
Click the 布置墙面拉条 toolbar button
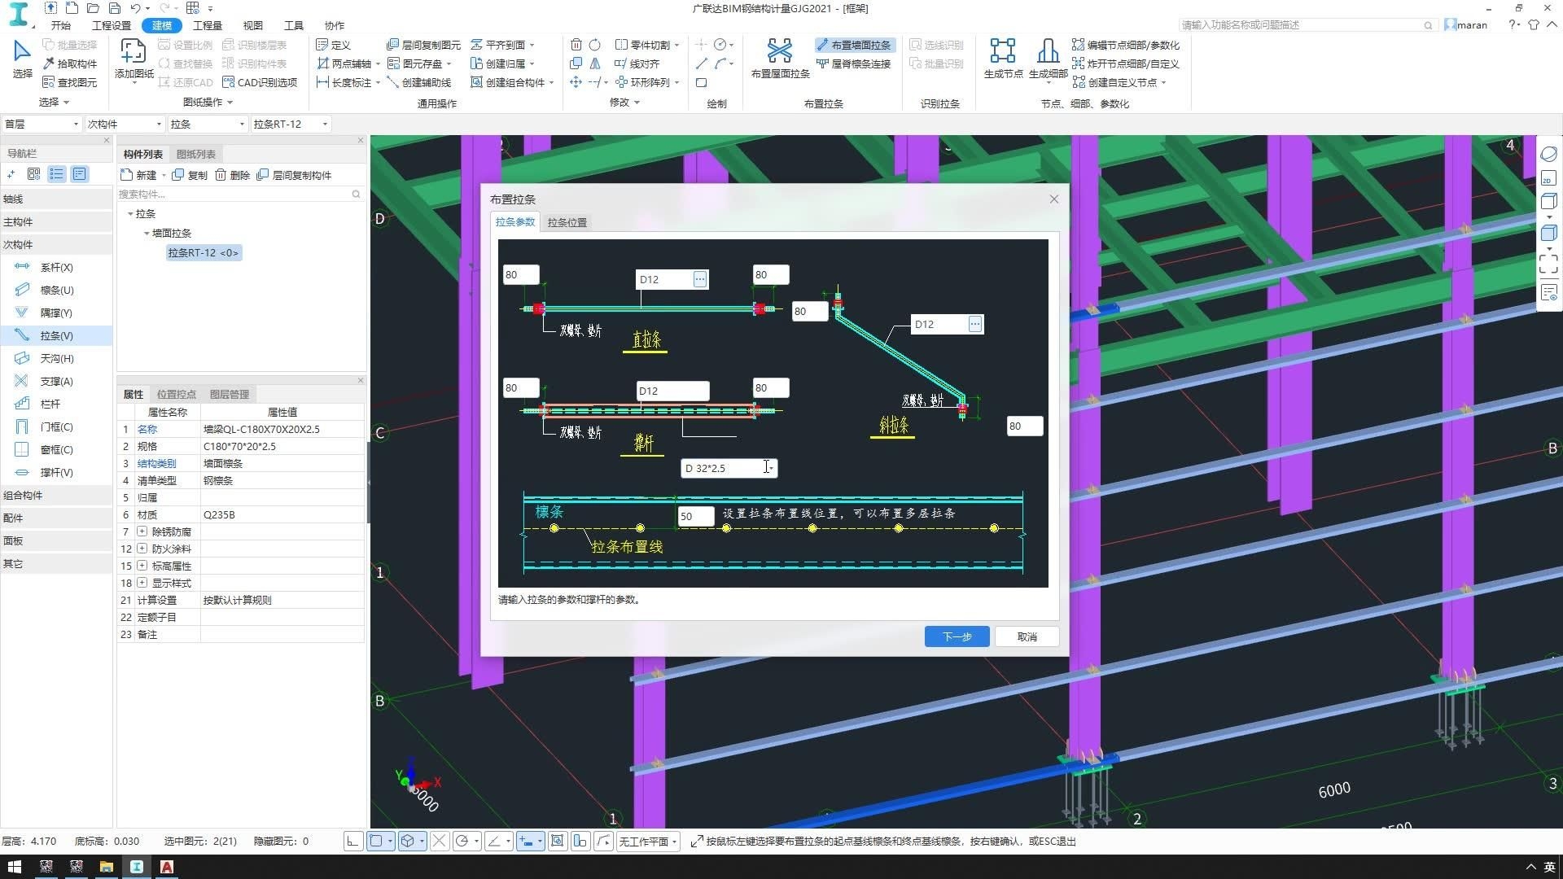[x=854, y=45]
